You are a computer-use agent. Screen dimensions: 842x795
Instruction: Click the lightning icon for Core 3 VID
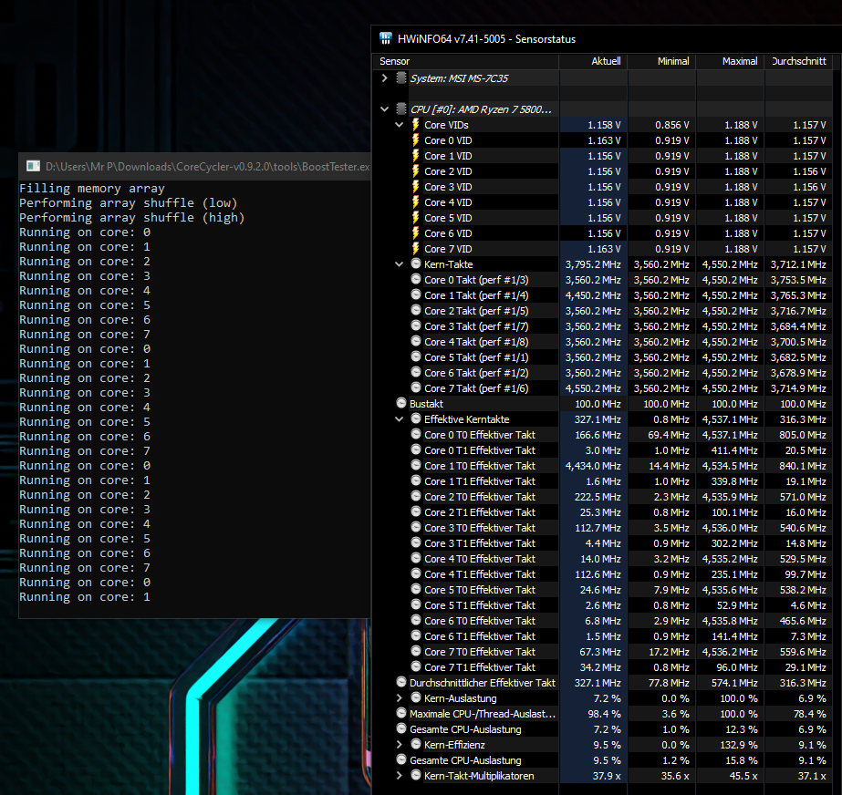pos(416,187)
